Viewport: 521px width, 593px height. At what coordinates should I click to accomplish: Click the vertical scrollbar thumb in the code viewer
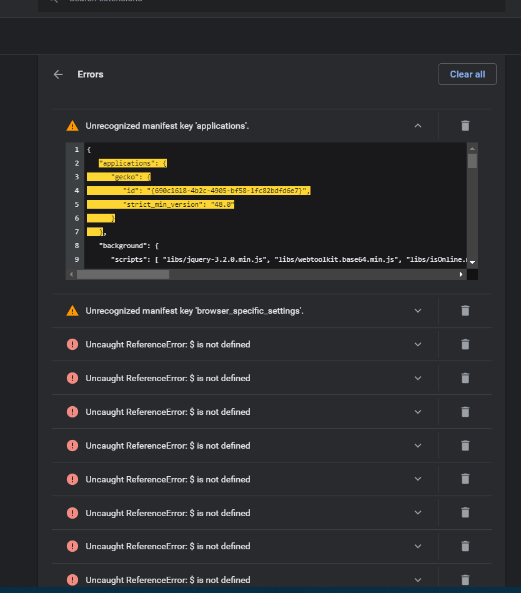click(472, 161)
